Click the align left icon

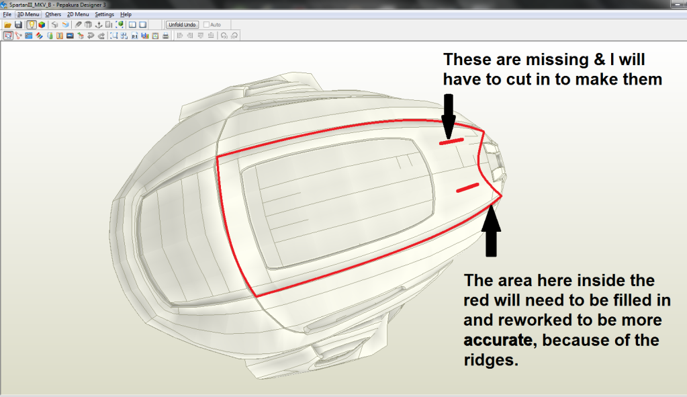pyautogui.click(x=179, y=36)
